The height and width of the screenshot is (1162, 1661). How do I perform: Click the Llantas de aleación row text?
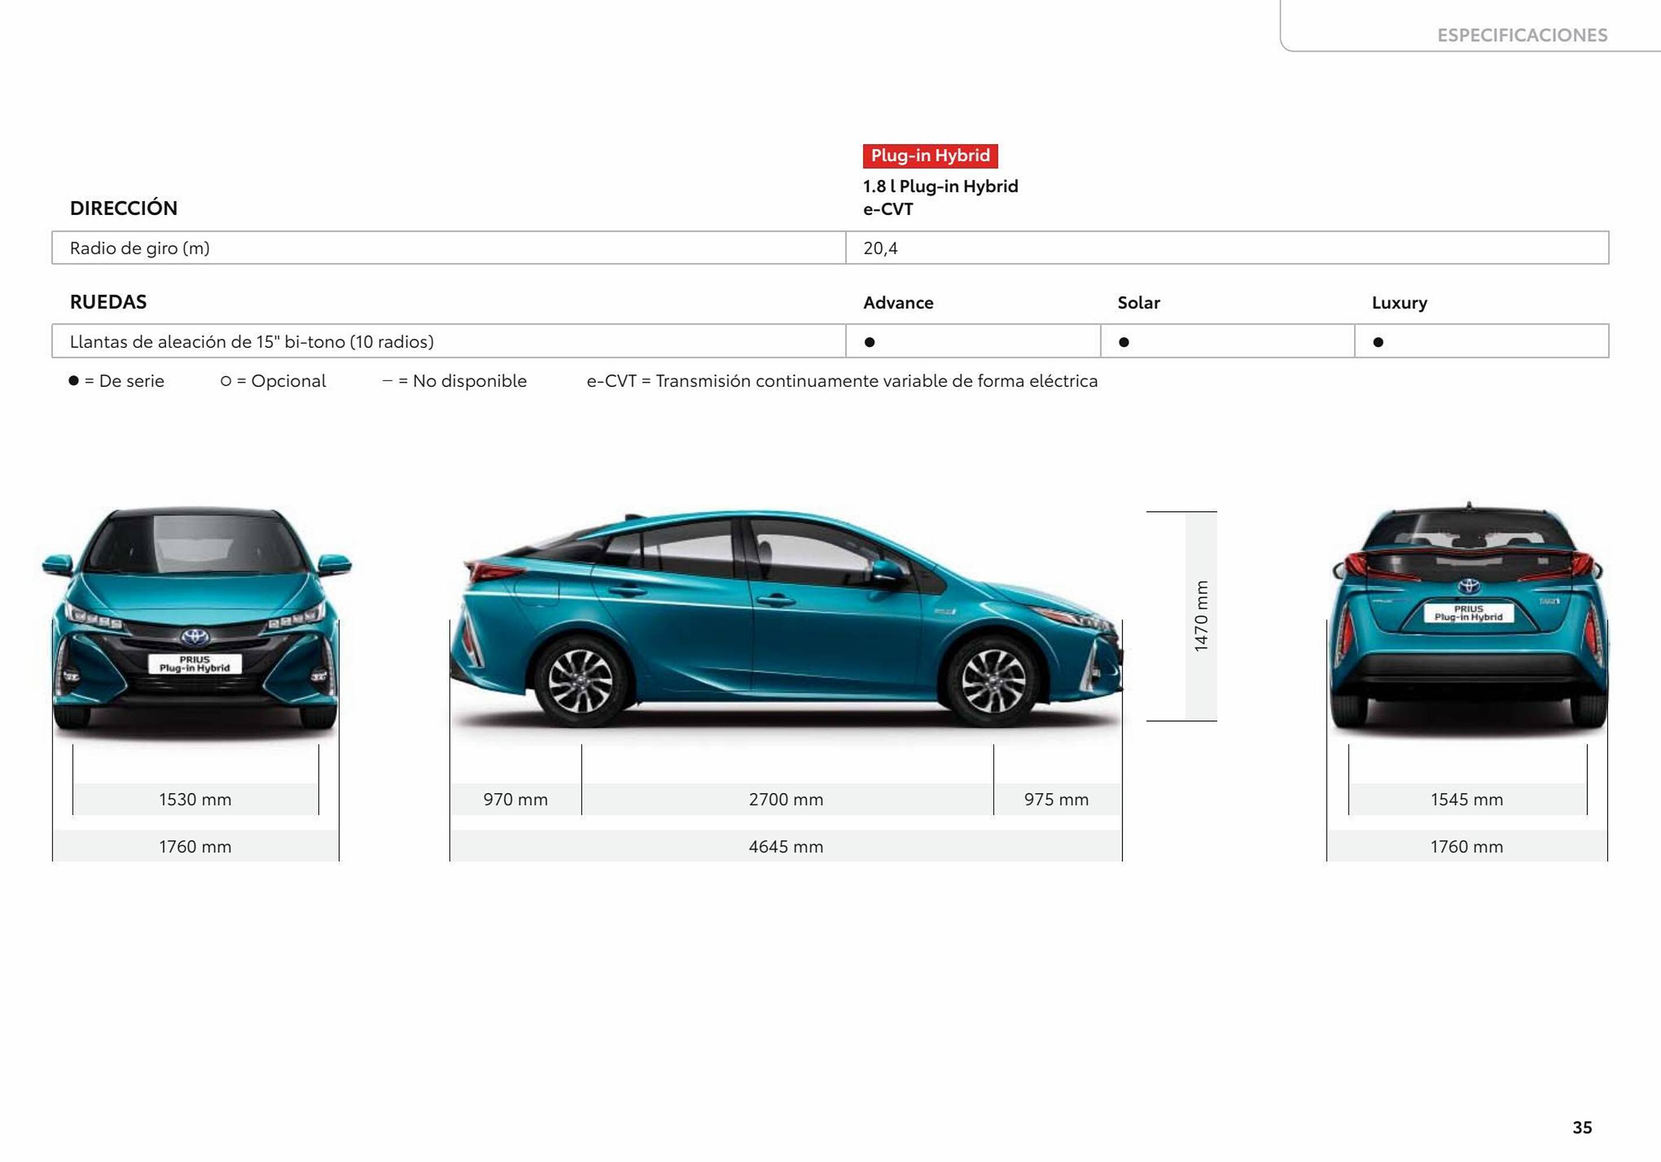[x=252, y=342]
